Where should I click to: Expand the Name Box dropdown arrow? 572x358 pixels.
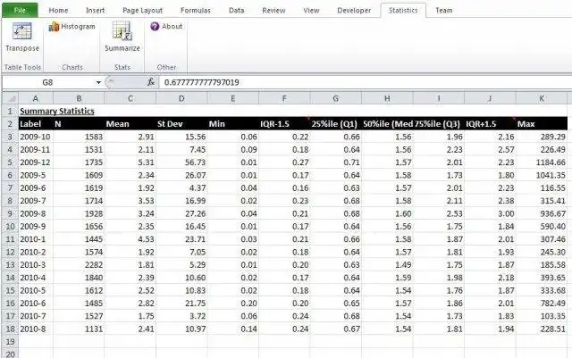tap(98, 83)
